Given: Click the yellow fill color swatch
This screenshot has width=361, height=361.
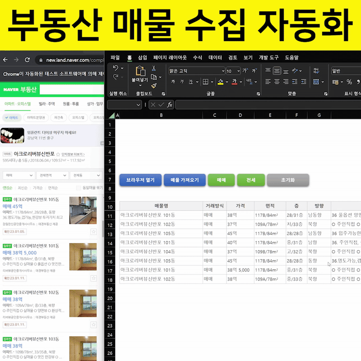Looking at the screenshot, I should pos(220,82).
